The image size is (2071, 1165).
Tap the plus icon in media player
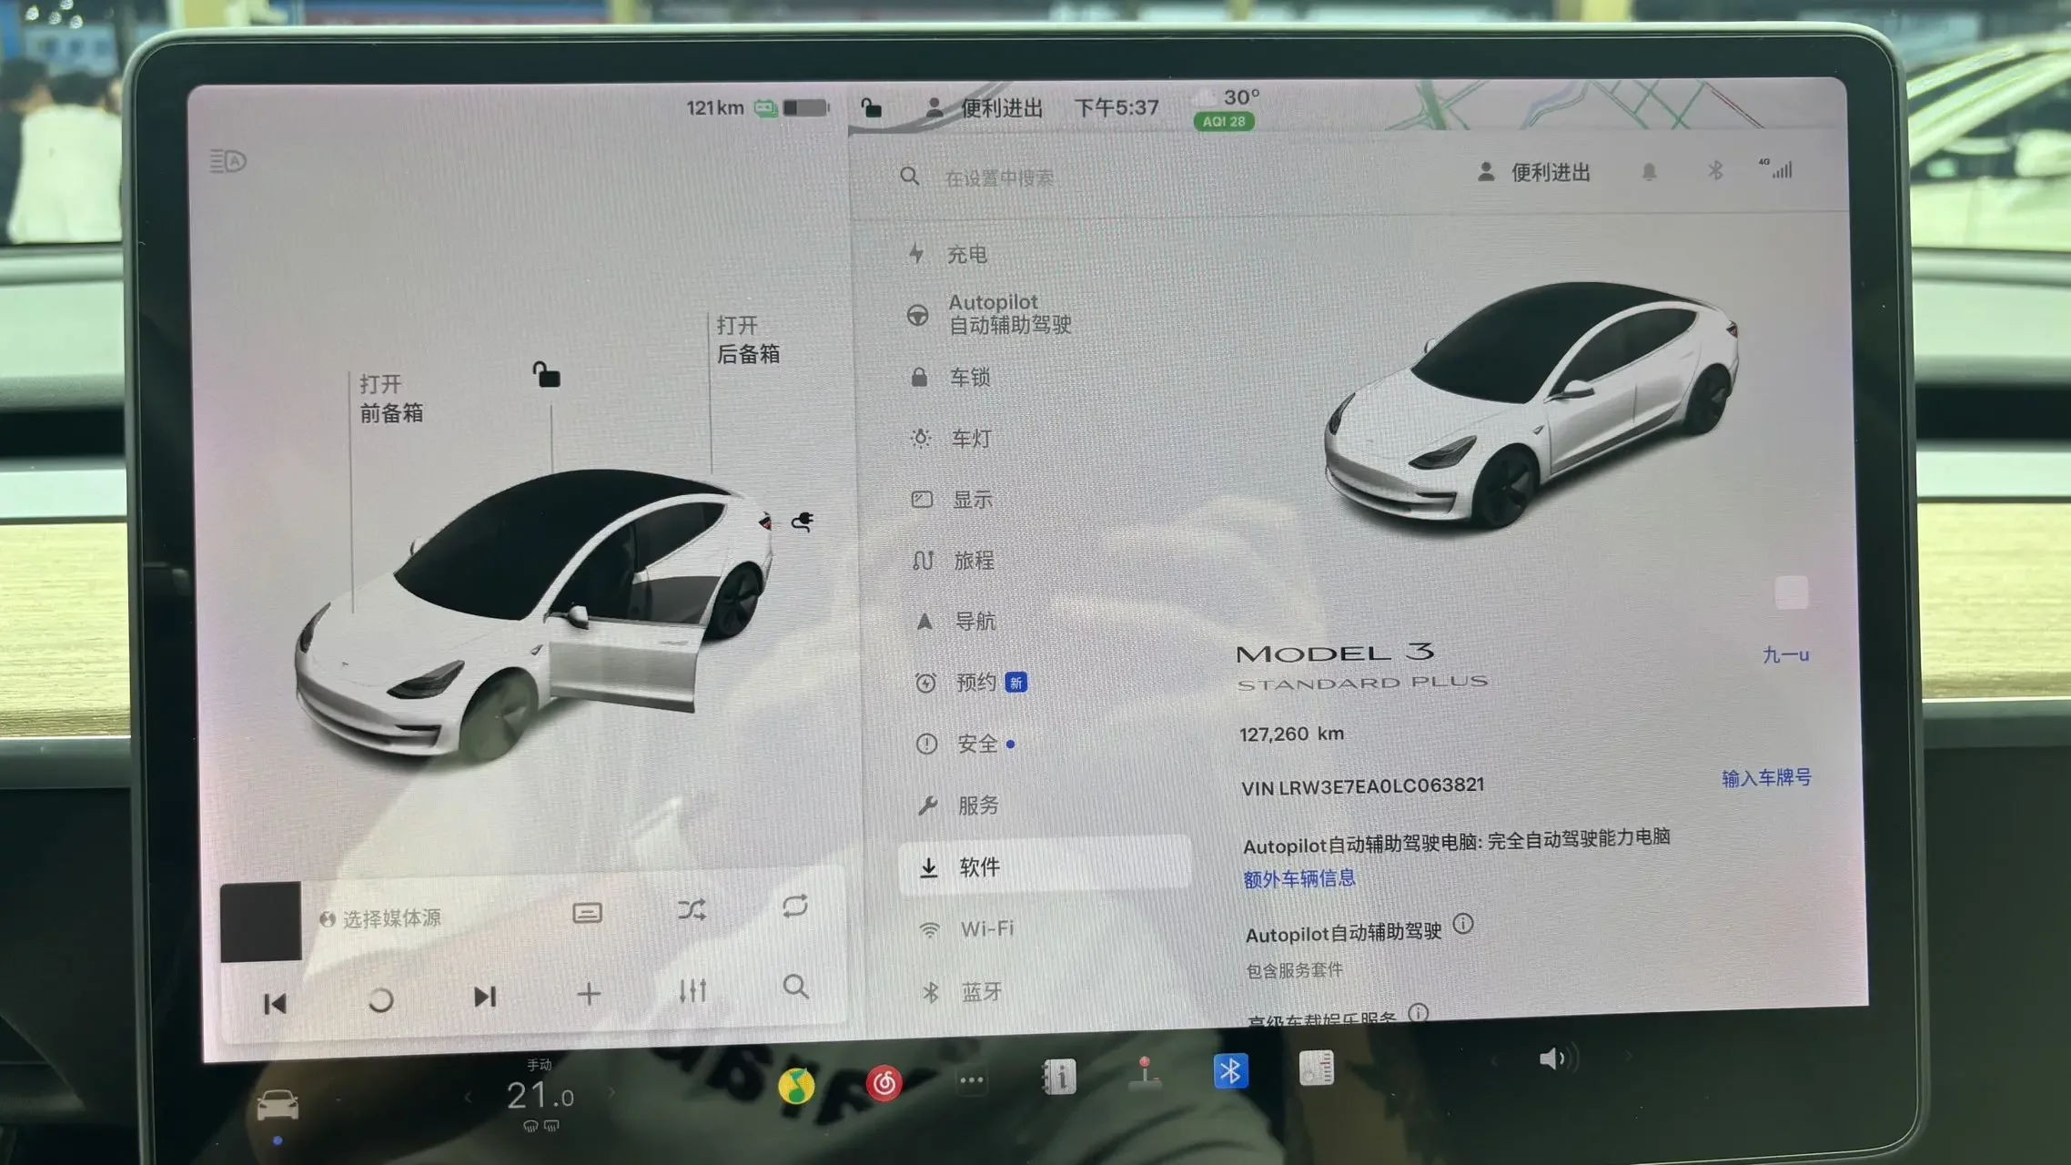pos(589,993)
